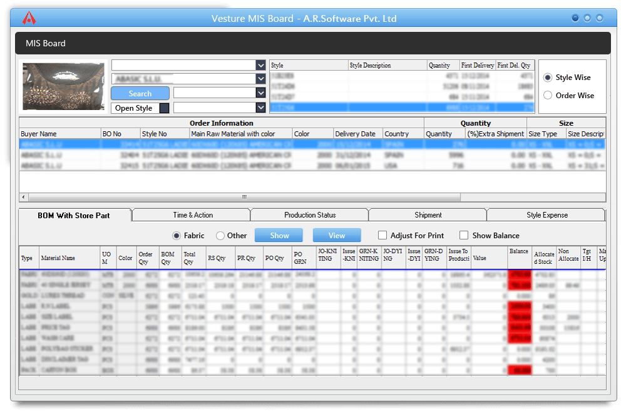Click the Open Style color swatch box

164,108
